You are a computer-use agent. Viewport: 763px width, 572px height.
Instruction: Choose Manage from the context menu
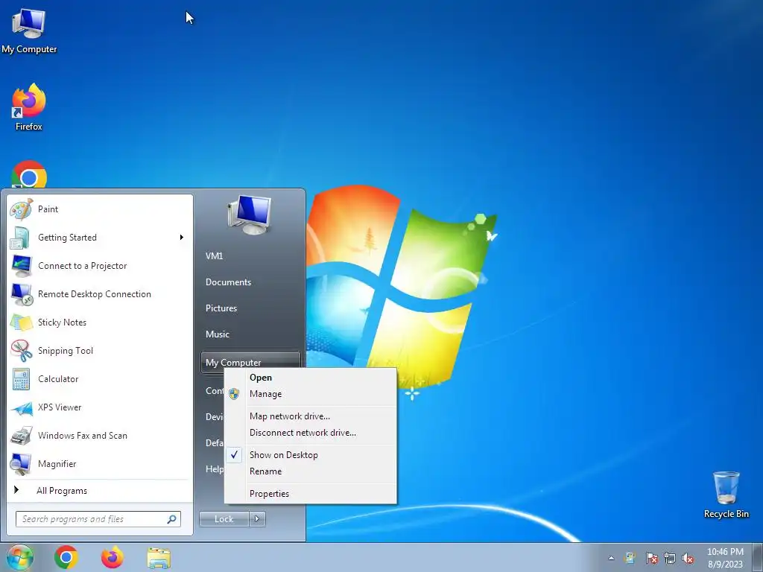click(x=311, y=394)
